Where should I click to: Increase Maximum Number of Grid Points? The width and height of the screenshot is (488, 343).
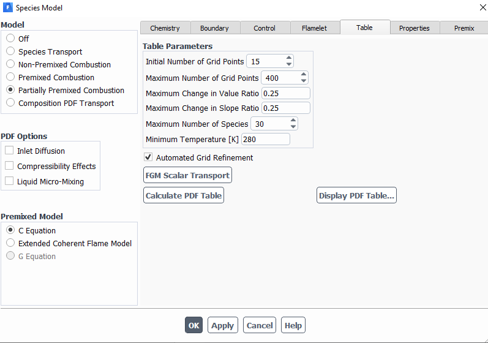point(303,75)
